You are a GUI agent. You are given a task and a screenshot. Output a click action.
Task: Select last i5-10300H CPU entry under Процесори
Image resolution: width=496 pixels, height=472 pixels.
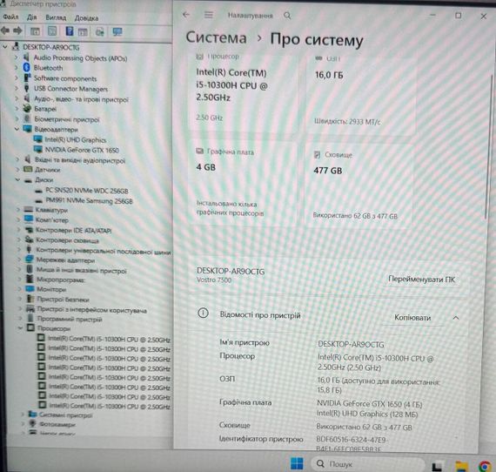[x=110, y=406]
